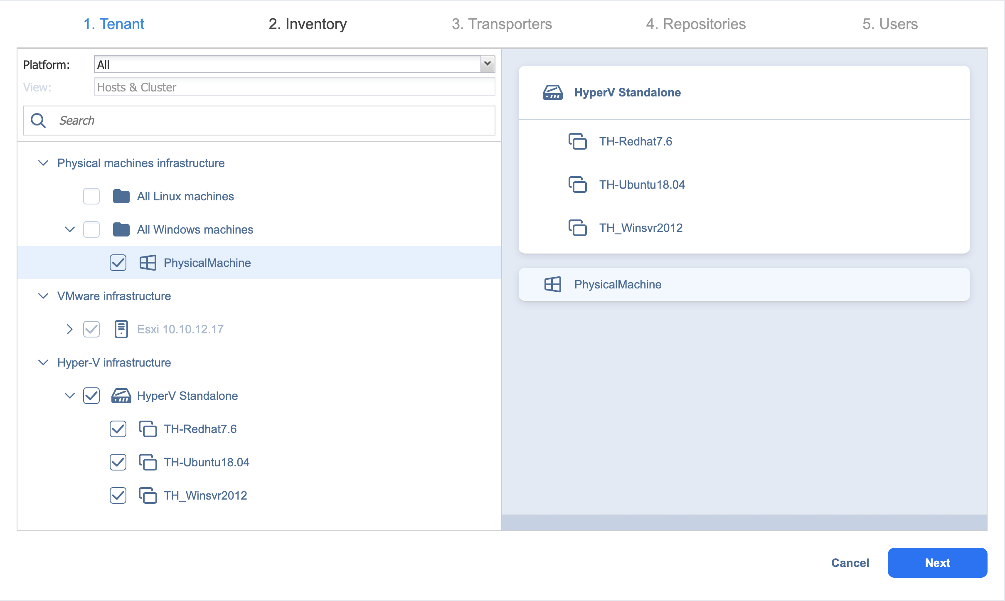Image resolution: width=1005 pixels, height=601 pixels.
Task: Click TH_Winsvr2012 VM icon in selected panel
Action: coord(578,228)
